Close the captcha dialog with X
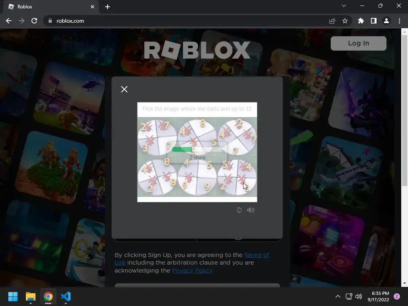Screen dimensions: 408x306 pyautogui.click(x=124, y=89)
